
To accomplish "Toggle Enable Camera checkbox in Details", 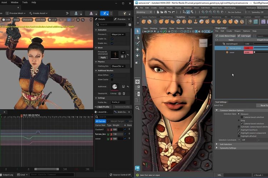I will pyautogui.click(x=112, y=39).
